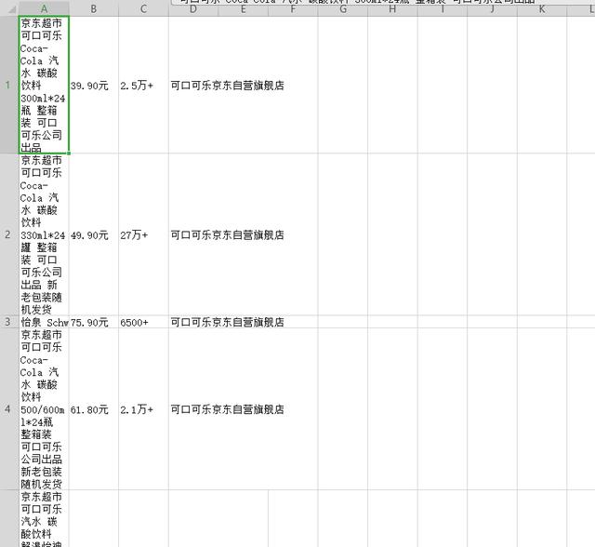Viewport: 595px width, 547px height.
Task: Click cell A2 with 330ml*24 product name
Action: [x=44, y=234]
